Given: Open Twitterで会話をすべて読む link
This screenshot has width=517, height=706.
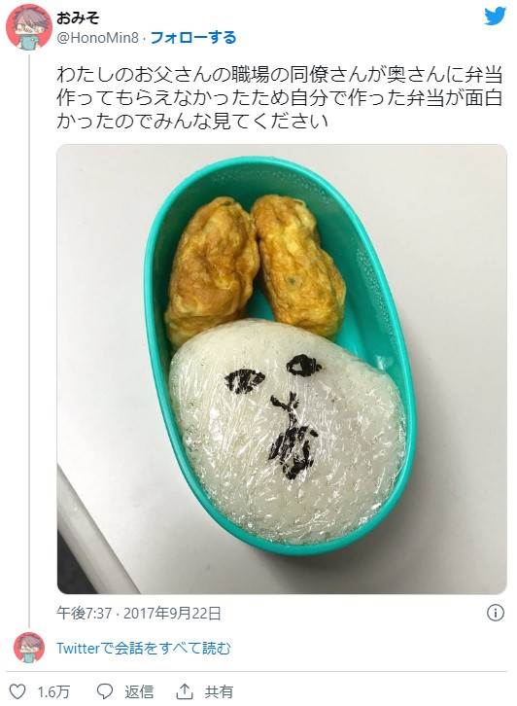Looking at the screenshot, I should [144, 649].
